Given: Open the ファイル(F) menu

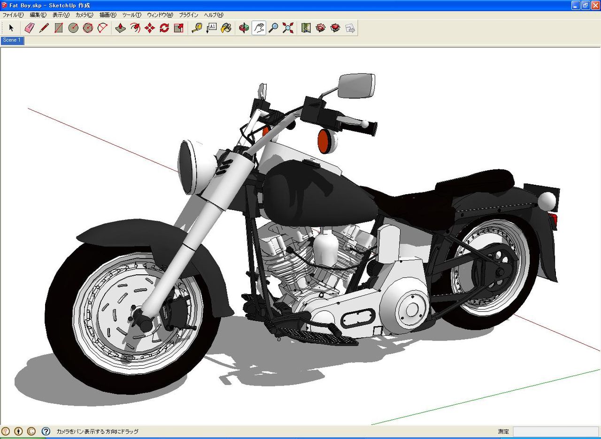Looking at the screenshot, I should click(13, 15).
